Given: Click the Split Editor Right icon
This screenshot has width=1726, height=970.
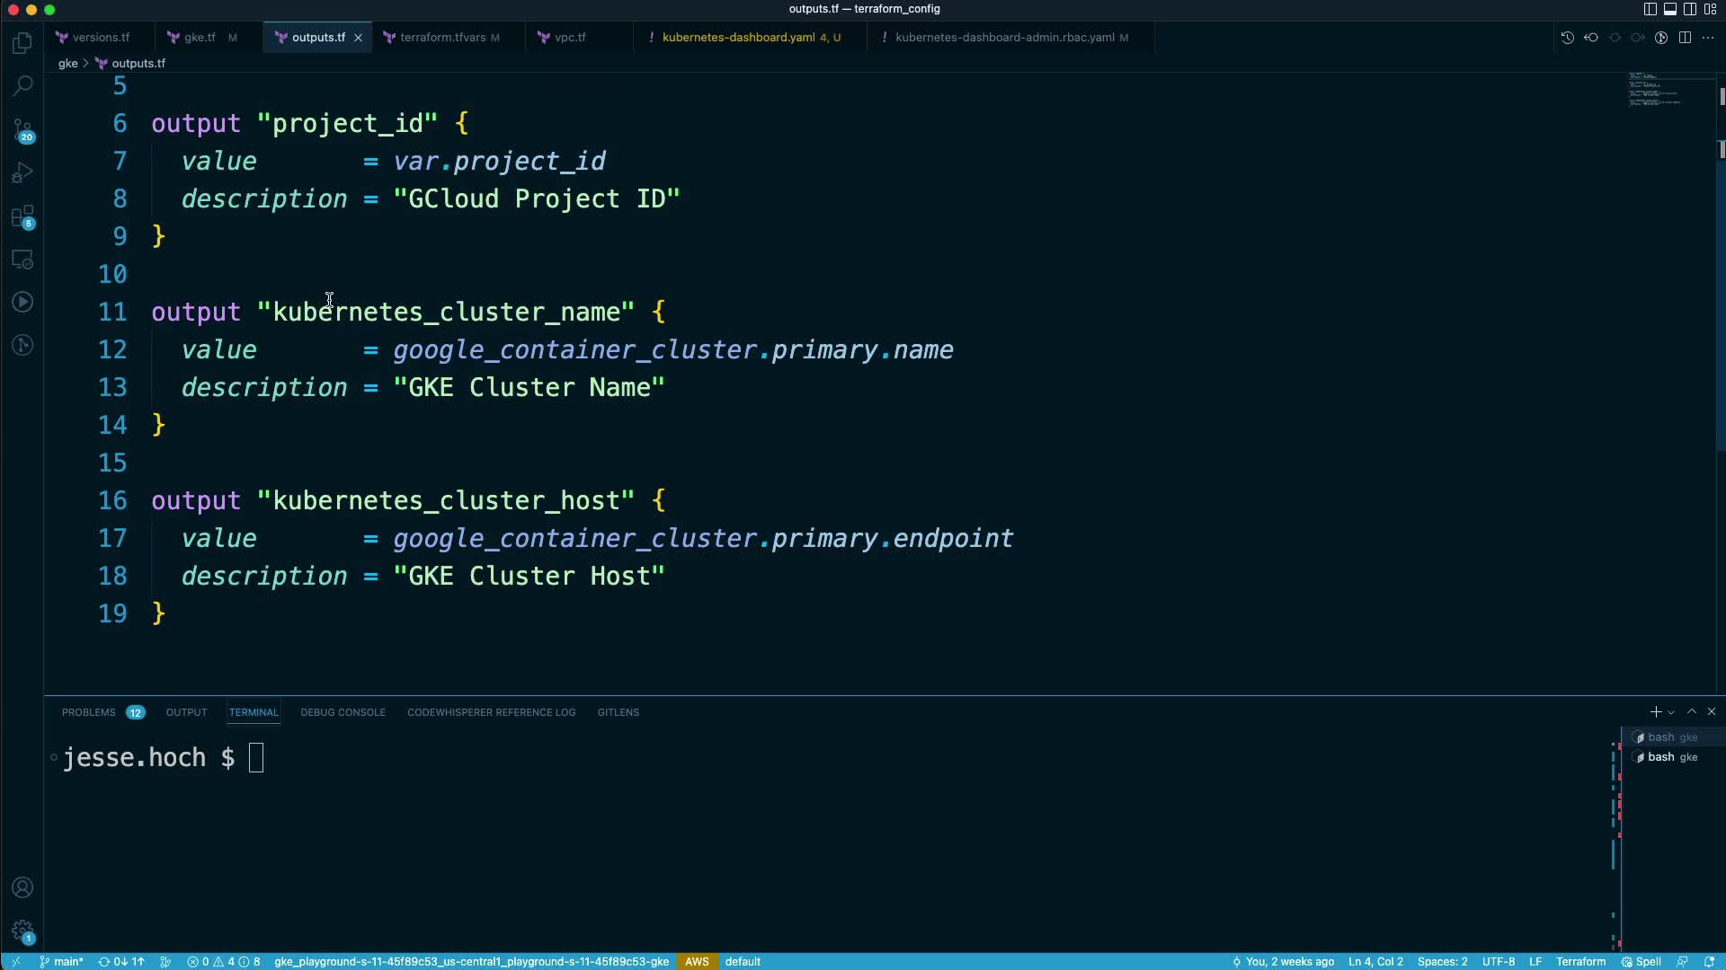Looking at the screenshot, I should (1685, 38).
